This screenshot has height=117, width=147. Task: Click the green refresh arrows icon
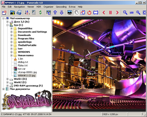[40, 13]
